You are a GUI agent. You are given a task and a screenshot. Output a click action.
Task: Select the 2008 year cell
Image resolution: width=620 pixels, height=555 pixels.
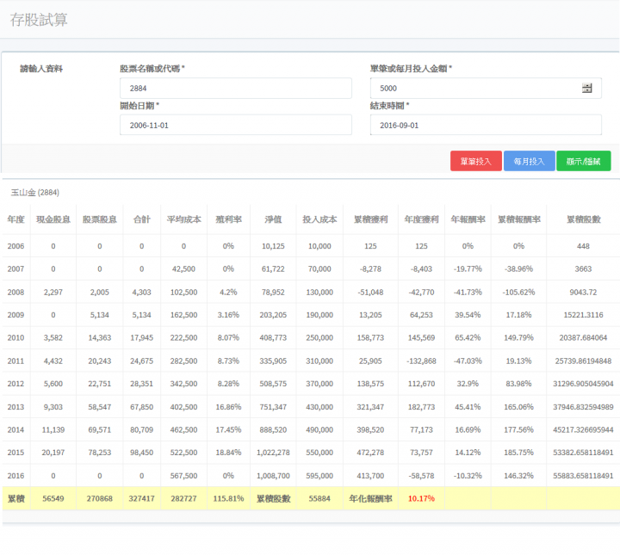(15, 293)
